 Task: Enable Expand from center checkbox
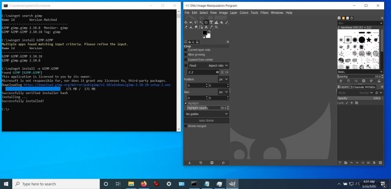tap(186, 60)
